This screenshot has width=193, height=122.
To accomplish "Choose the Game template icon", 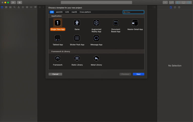I will coord(77,23).
